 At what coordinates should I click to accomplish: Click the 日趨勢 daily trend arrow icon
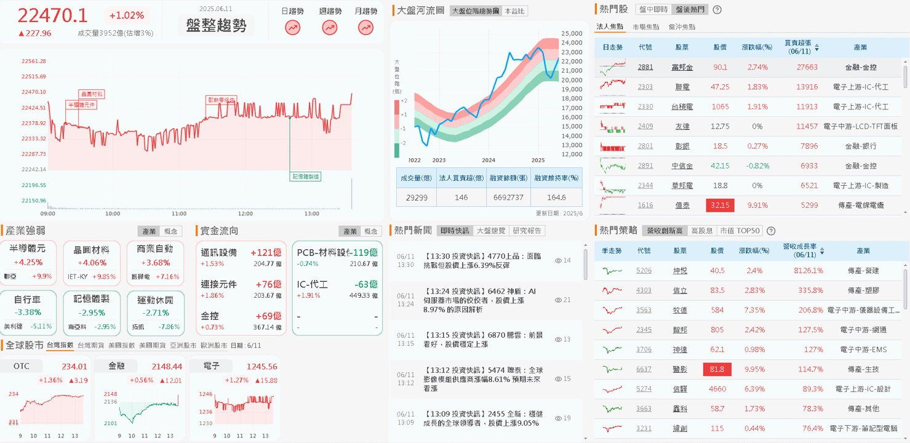[293, 27]
